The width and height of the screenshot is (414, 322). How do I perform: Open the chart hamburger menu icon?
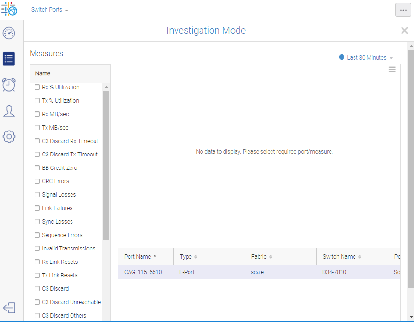pyautogui.click(x=392, y=70)
